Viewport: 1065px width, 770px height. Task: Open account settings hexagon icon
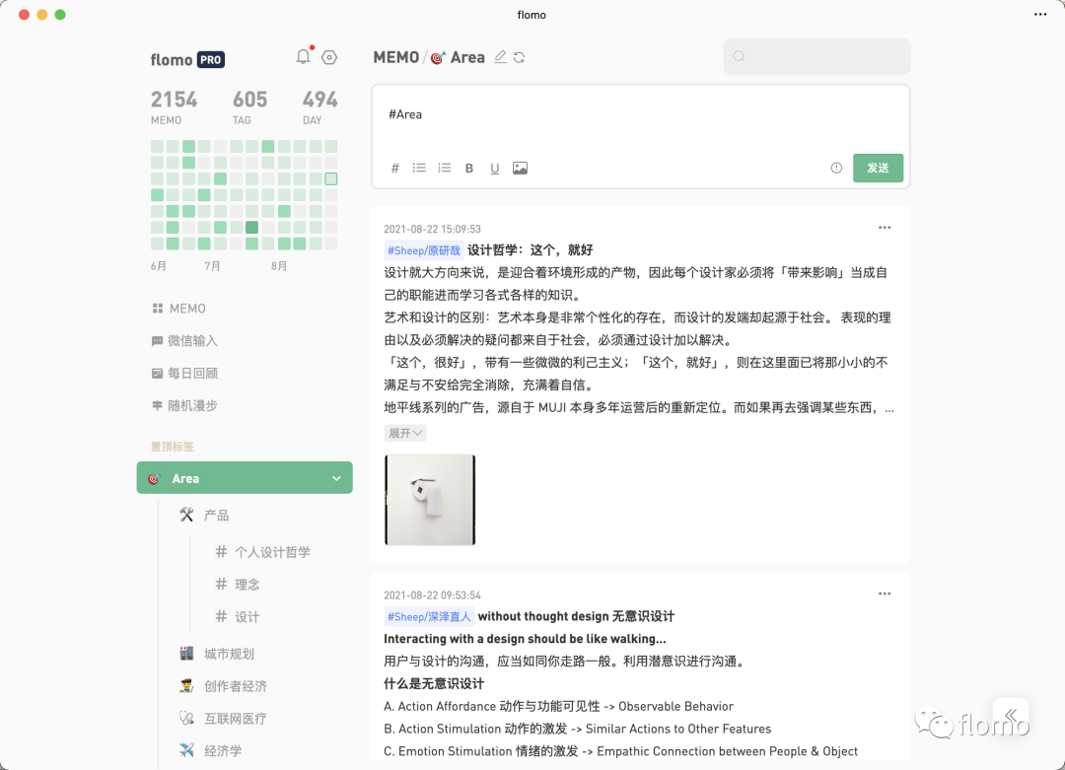click(329, 58)
